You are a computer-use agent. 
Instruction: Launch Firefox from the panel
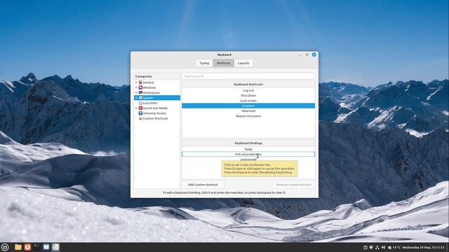click(x=27, y=247)
